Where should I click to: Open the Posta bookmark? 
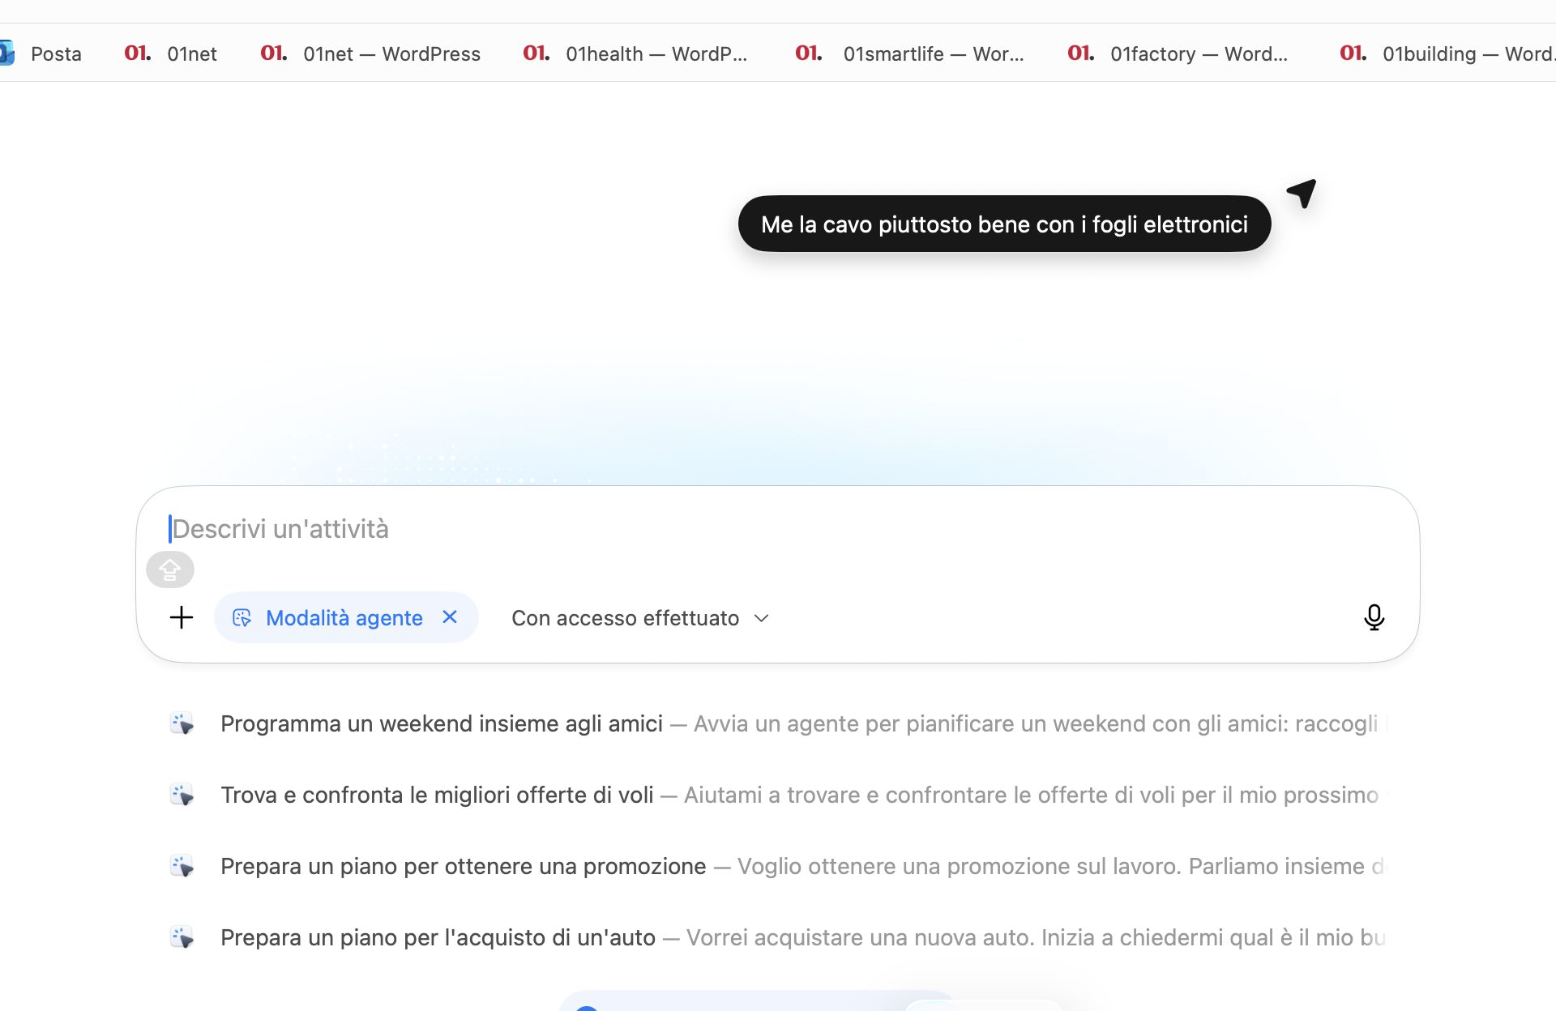(55, 53)
